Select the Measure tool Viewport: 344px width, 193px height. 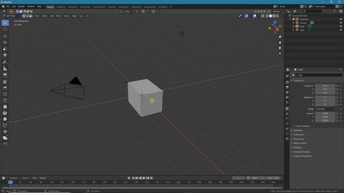(x=5, y=69)
